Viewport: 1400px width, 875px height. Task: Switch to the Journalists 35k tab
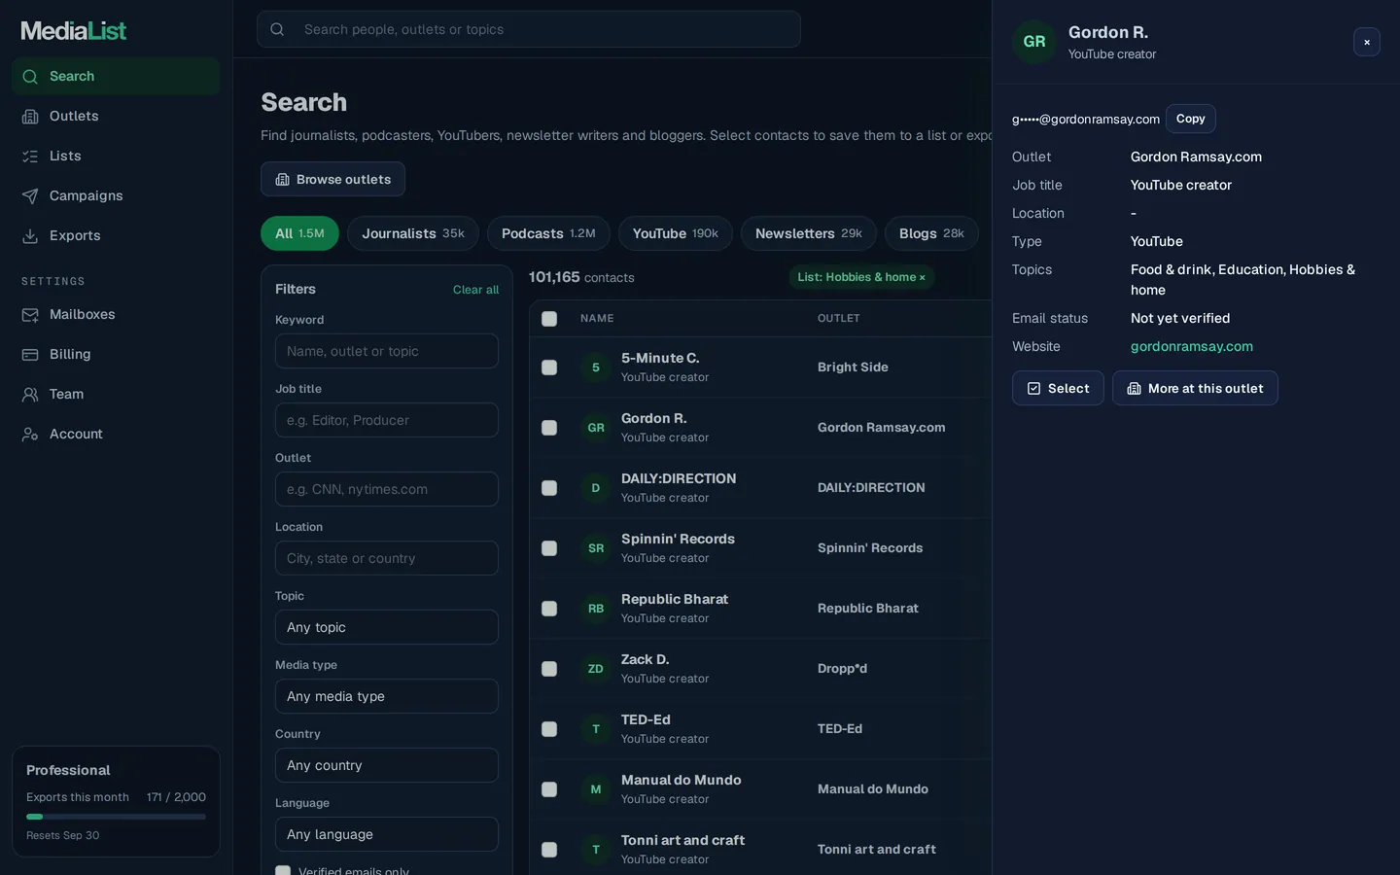(413, 233)
